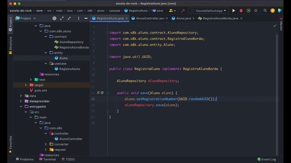291x163 pixels.
Task: Click implements-method gutter icon on line 13
Action: click(x=98, y=93)
